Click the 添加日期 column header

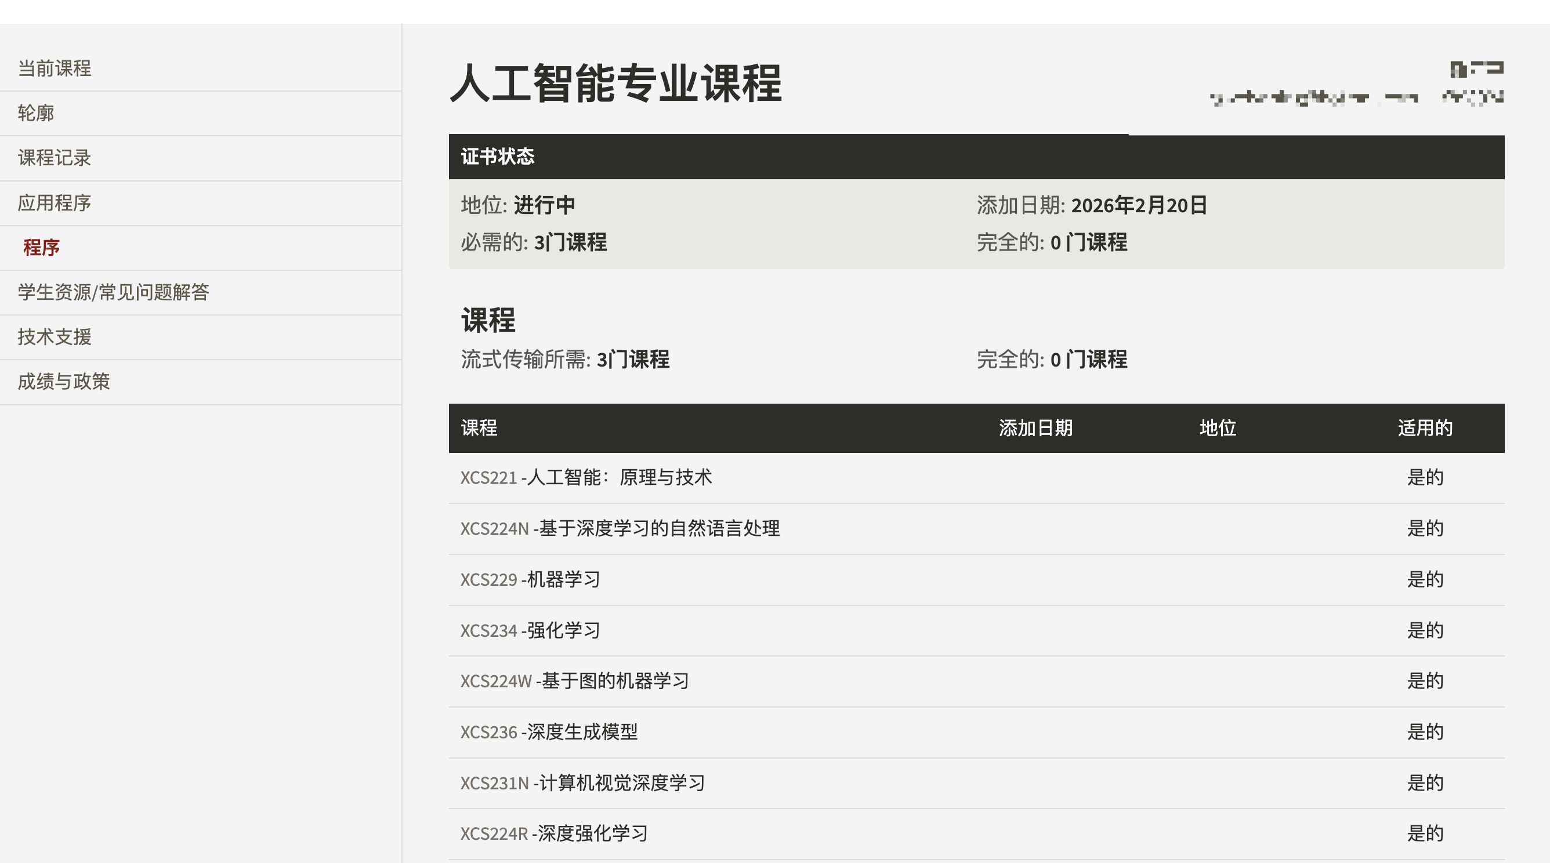1035,428
